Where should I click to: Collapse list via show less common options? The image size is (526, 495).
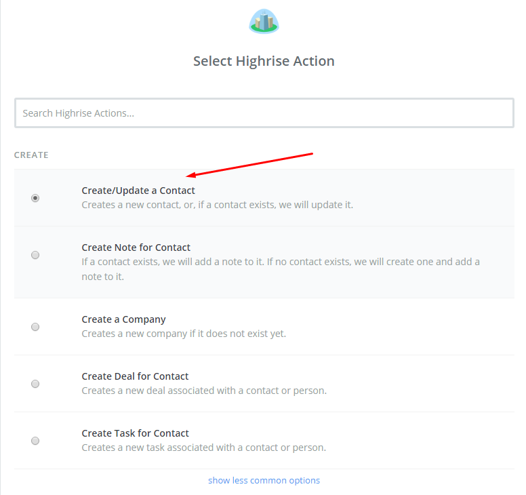click(x=264, y=481)
